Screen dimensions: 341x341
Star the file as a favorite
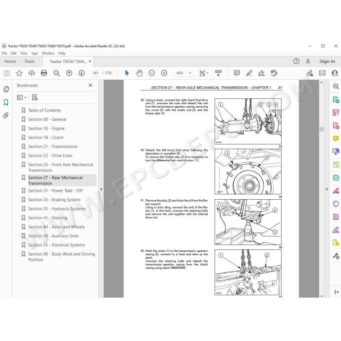19,73
